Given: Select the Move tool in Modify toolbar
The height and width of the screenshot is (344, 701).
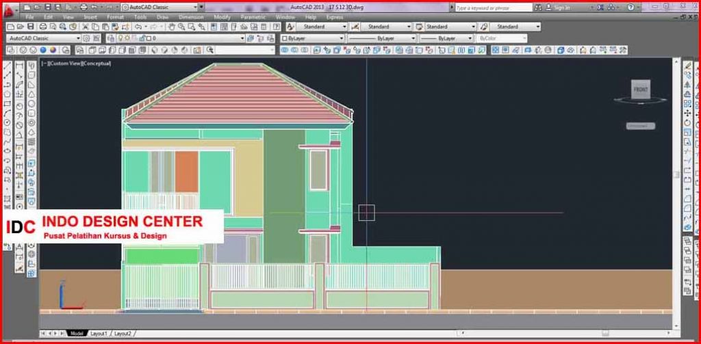Looking at the screenshot, I should coord(688,113).
